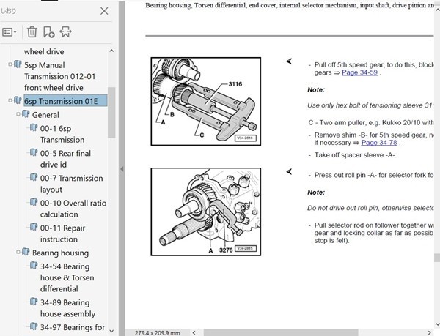Image resolution: width=440 pixels, height=336 pixels.
Task: Click bookmark icon beside 00-7 Transmission layout
Action: click(34, 178)
